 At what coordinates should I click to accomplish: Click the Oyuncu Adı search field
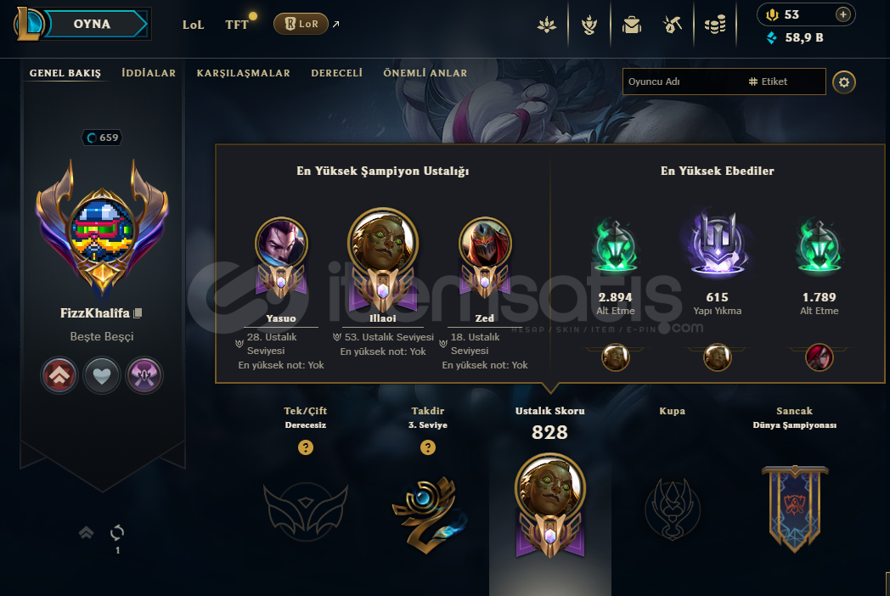point(684,82)
